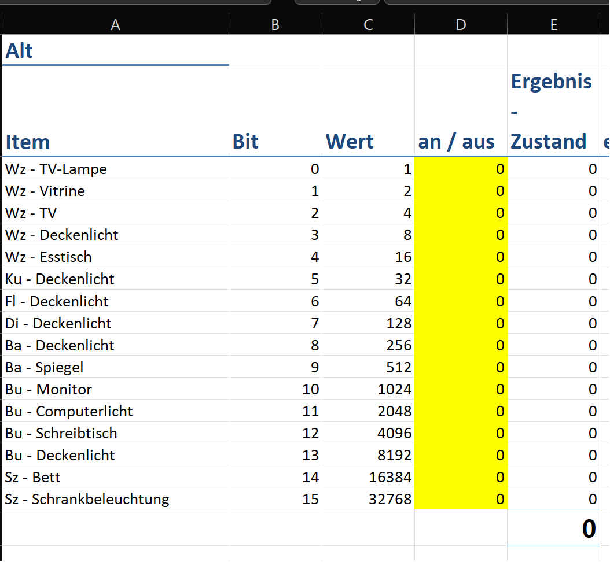Select the 'Wz - TV-Lampe' cell
Viewport: 610px width, 562px height.
115,169
